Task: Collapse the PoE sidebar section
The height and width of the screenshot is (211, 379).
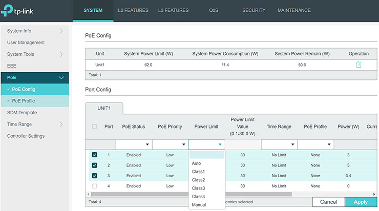Action: [x=61, y=78]
